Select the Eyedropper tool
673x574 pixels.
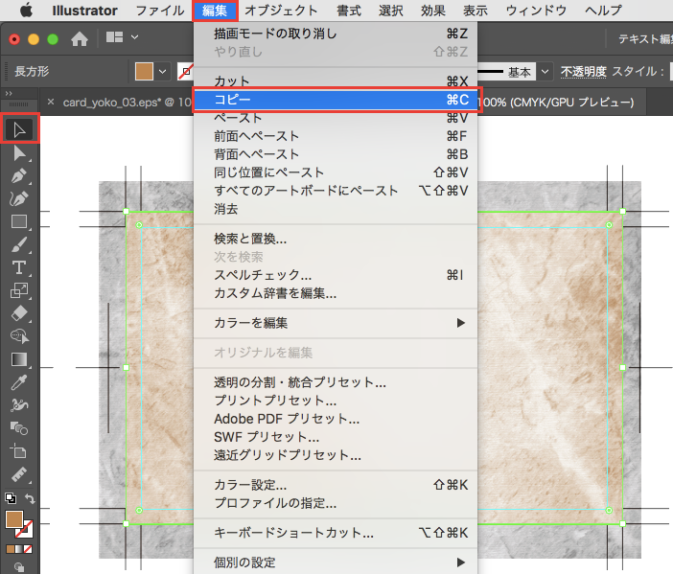tap(19, 382)
